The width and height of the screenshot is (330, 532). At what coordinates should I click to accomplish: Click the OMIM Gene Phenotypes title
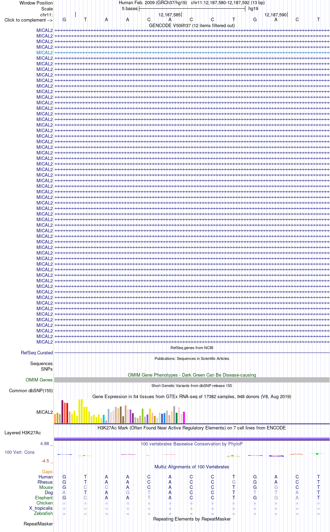click(x=192, y=375)
